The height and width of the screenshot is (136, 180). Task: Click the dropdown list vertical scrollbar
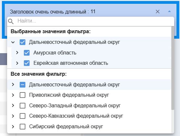pyautogui.click(x=173, y=68)
